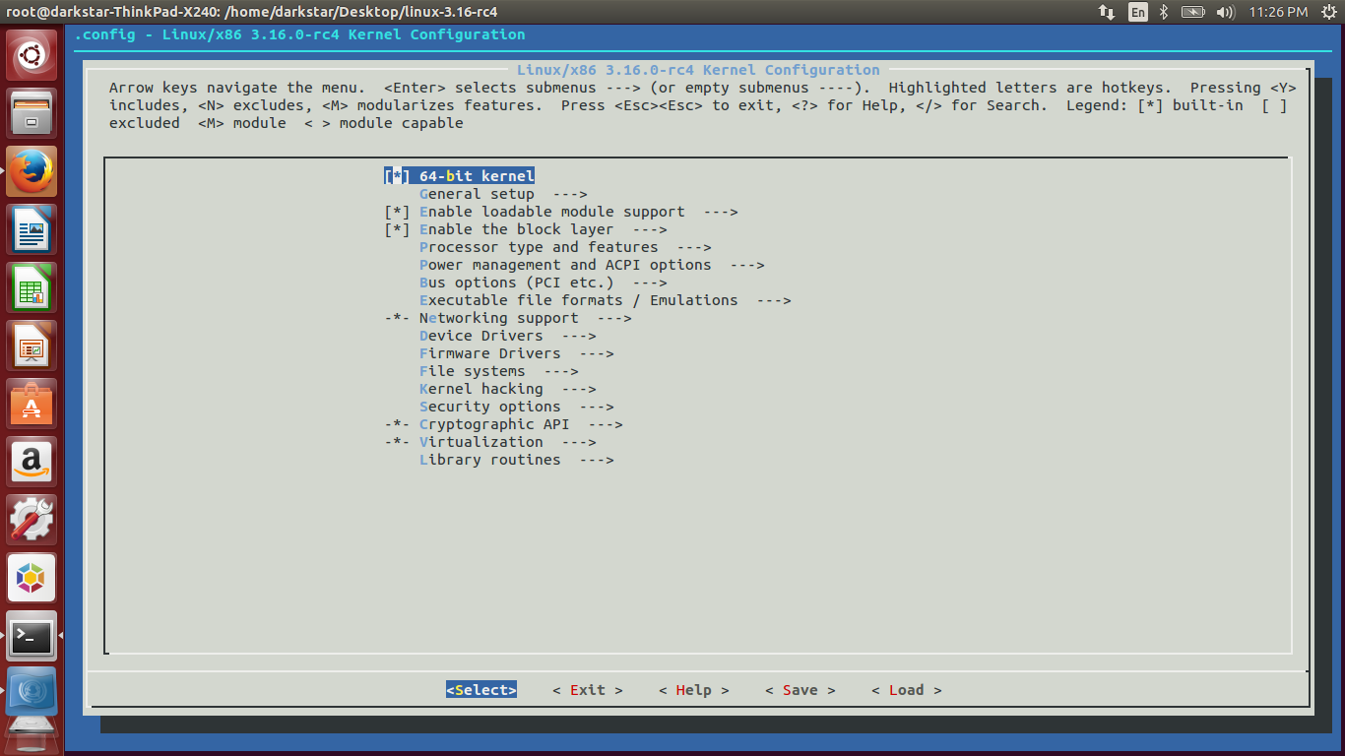
Task: Click the < Exit > button
Action: [588, 690]
